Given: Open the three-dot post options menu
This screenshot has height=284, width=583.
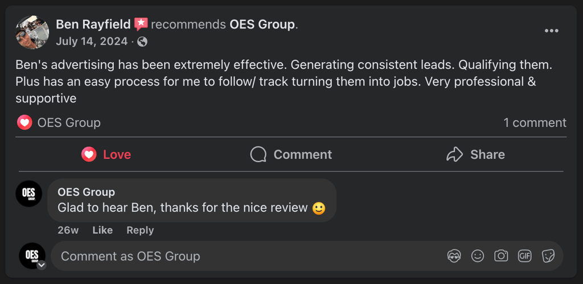Looking at the screenshot, I should 551,31.
